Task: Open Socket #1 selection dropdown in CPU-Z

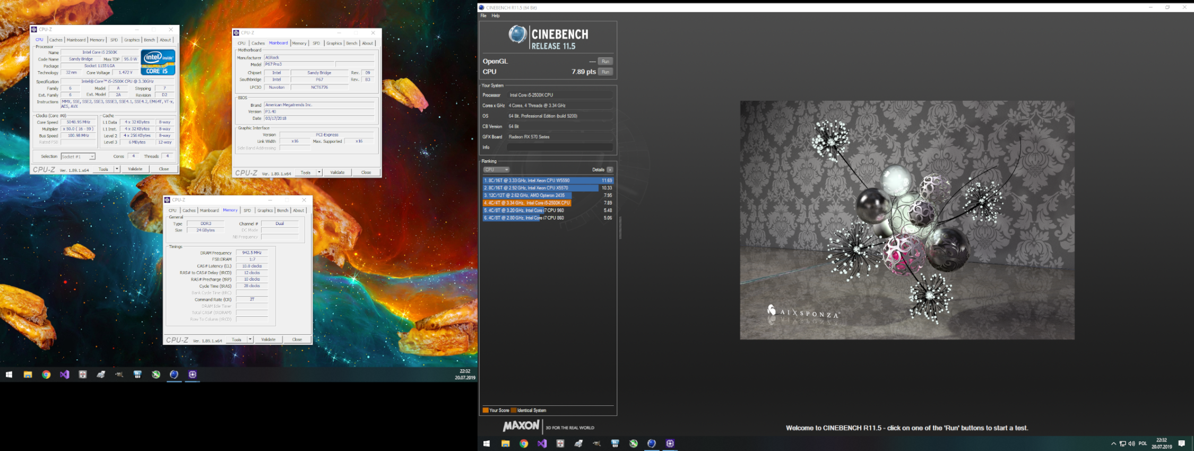Action: (78, 157)
